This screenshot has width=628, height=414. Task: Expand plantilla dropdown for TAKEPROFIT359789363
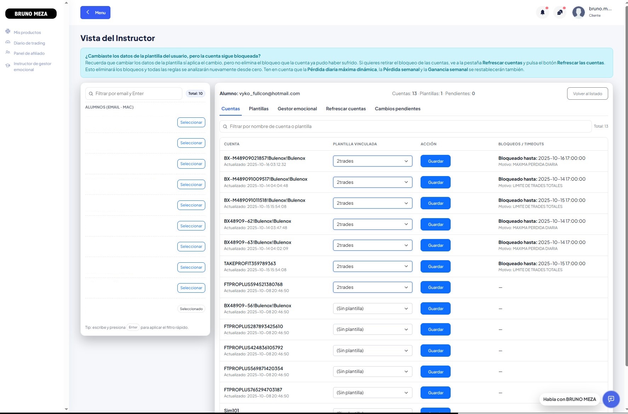coord(372,266)
